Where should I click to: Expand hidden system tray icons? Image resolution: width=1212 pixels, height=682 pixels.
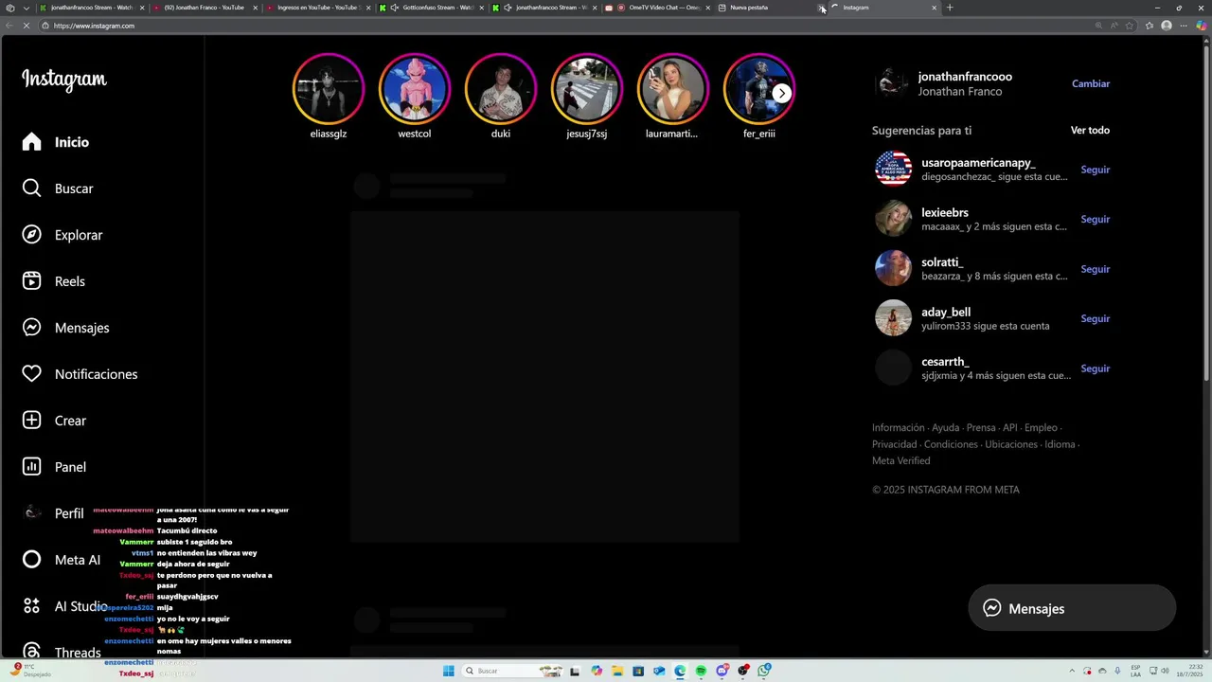click(1074, 671)
